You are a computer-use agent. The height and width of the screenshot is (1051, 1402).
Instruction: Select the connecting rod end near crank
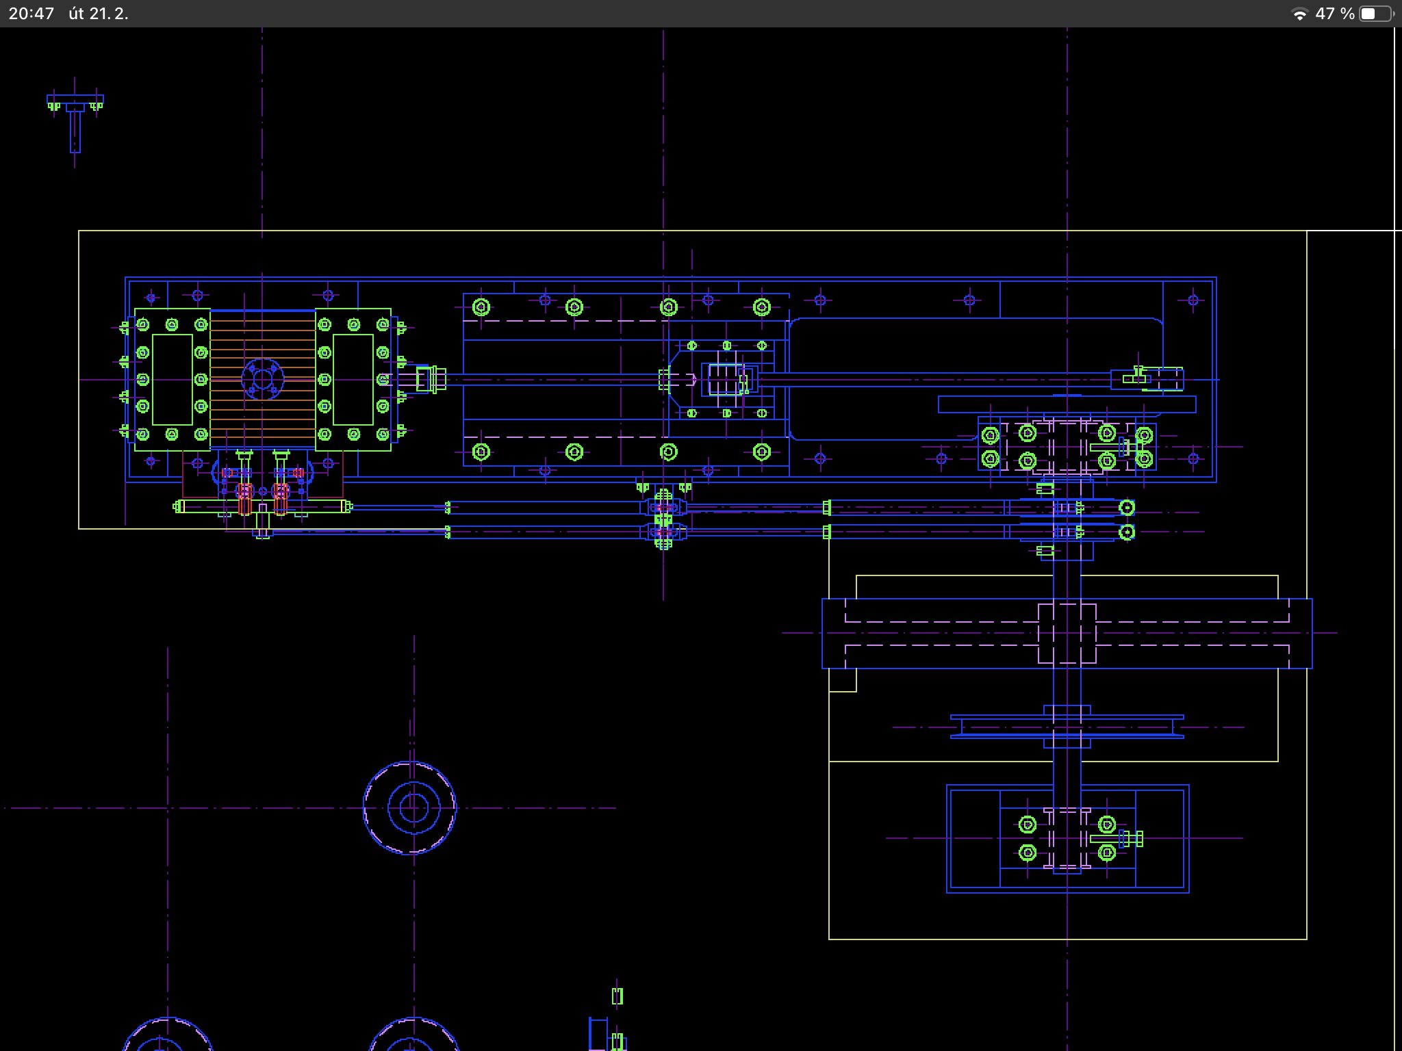pyautogui.click(x=1147, y=378)
